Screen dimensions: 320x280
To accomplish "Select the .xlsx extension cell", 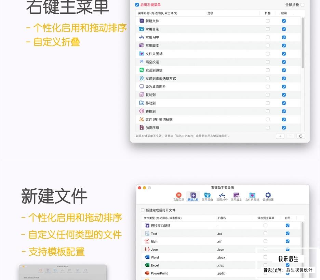I will [x=220, y=265].
